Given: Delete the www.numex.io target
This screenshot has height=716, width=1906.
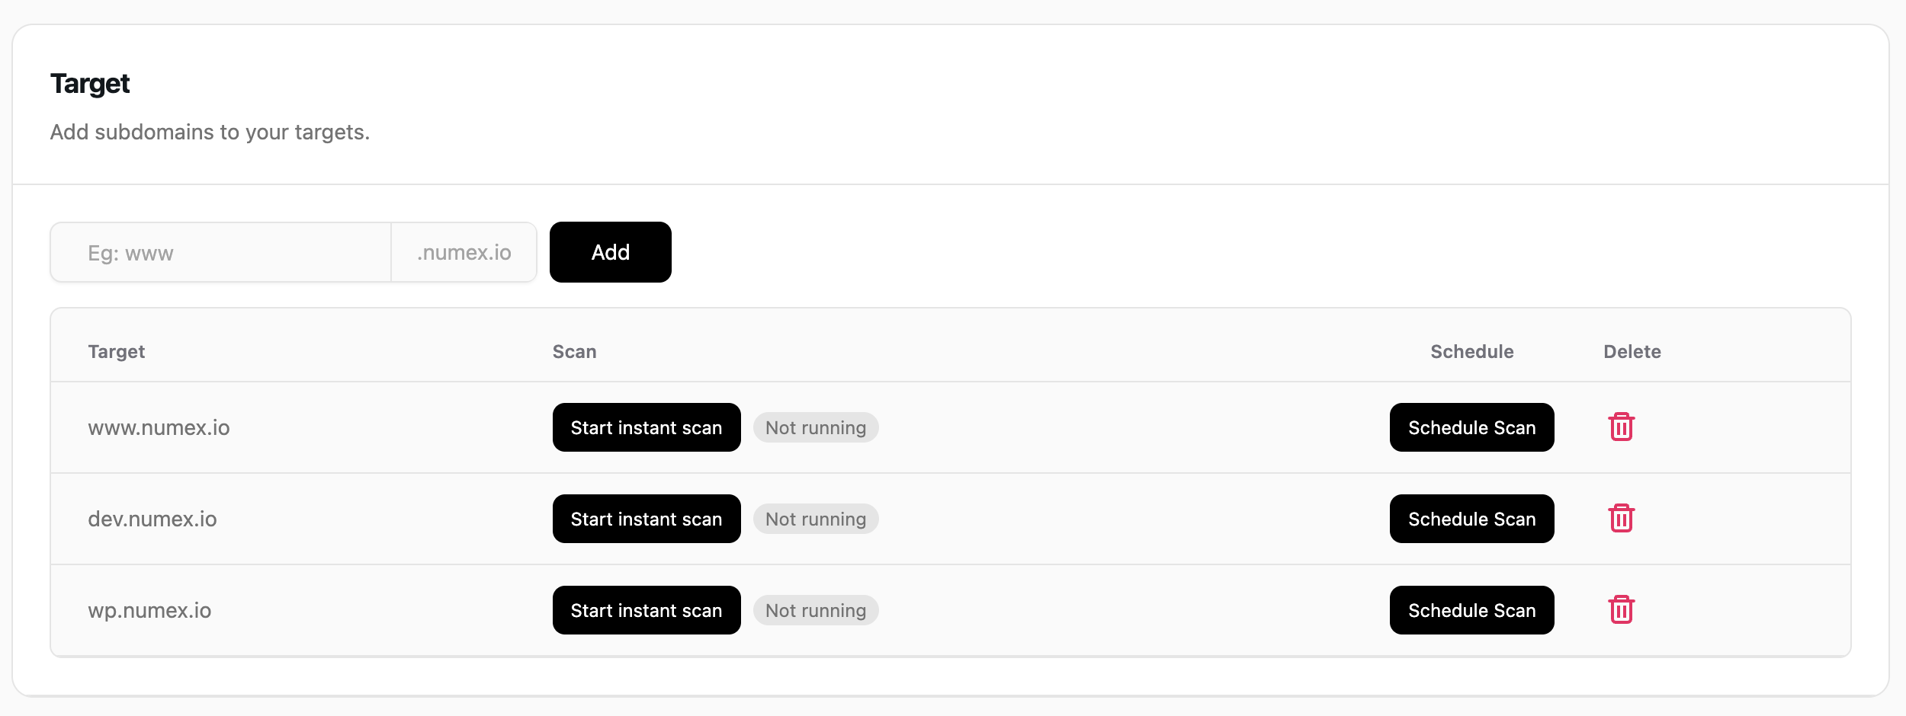Looking at the screenshot, I should 1621,427.
